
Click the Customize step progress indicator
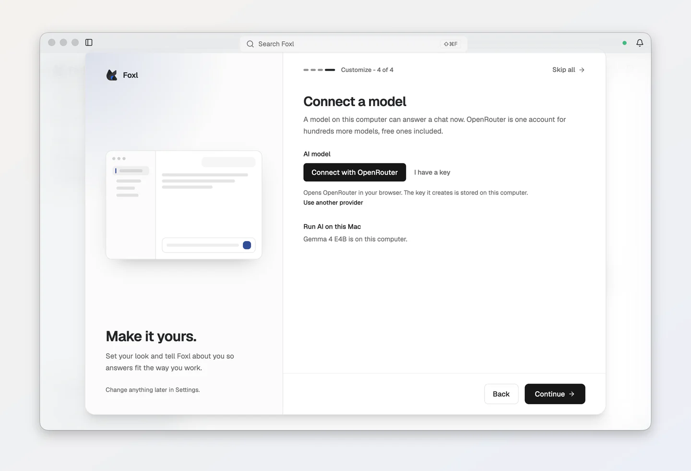[x=319, y=70]
